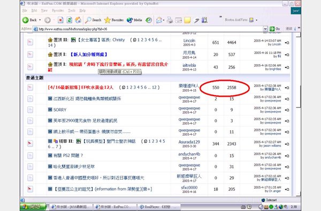This screenshot has width=321, height=211.
Task: Expand toolbar overflow chevron
Action: pyautogui.click(x=220, y=17)
